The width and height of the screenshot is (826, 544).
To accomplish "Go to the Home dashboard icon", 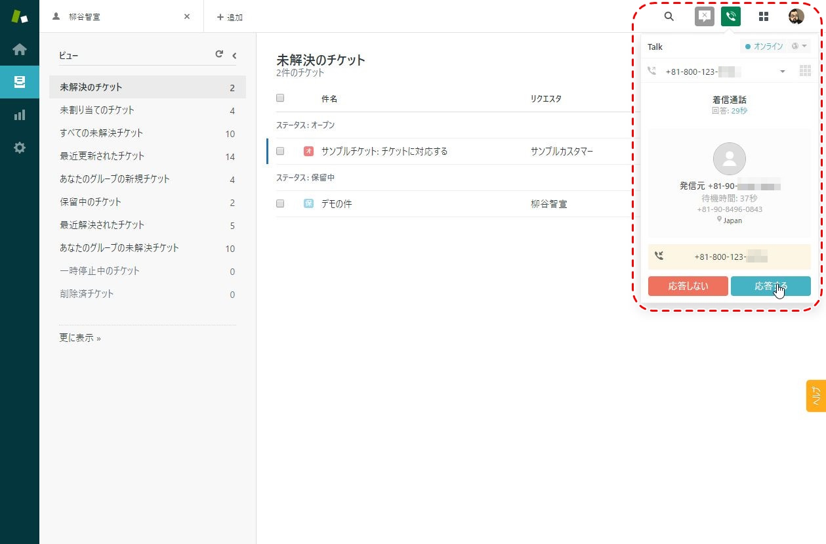I will click(x=20, y=49).
